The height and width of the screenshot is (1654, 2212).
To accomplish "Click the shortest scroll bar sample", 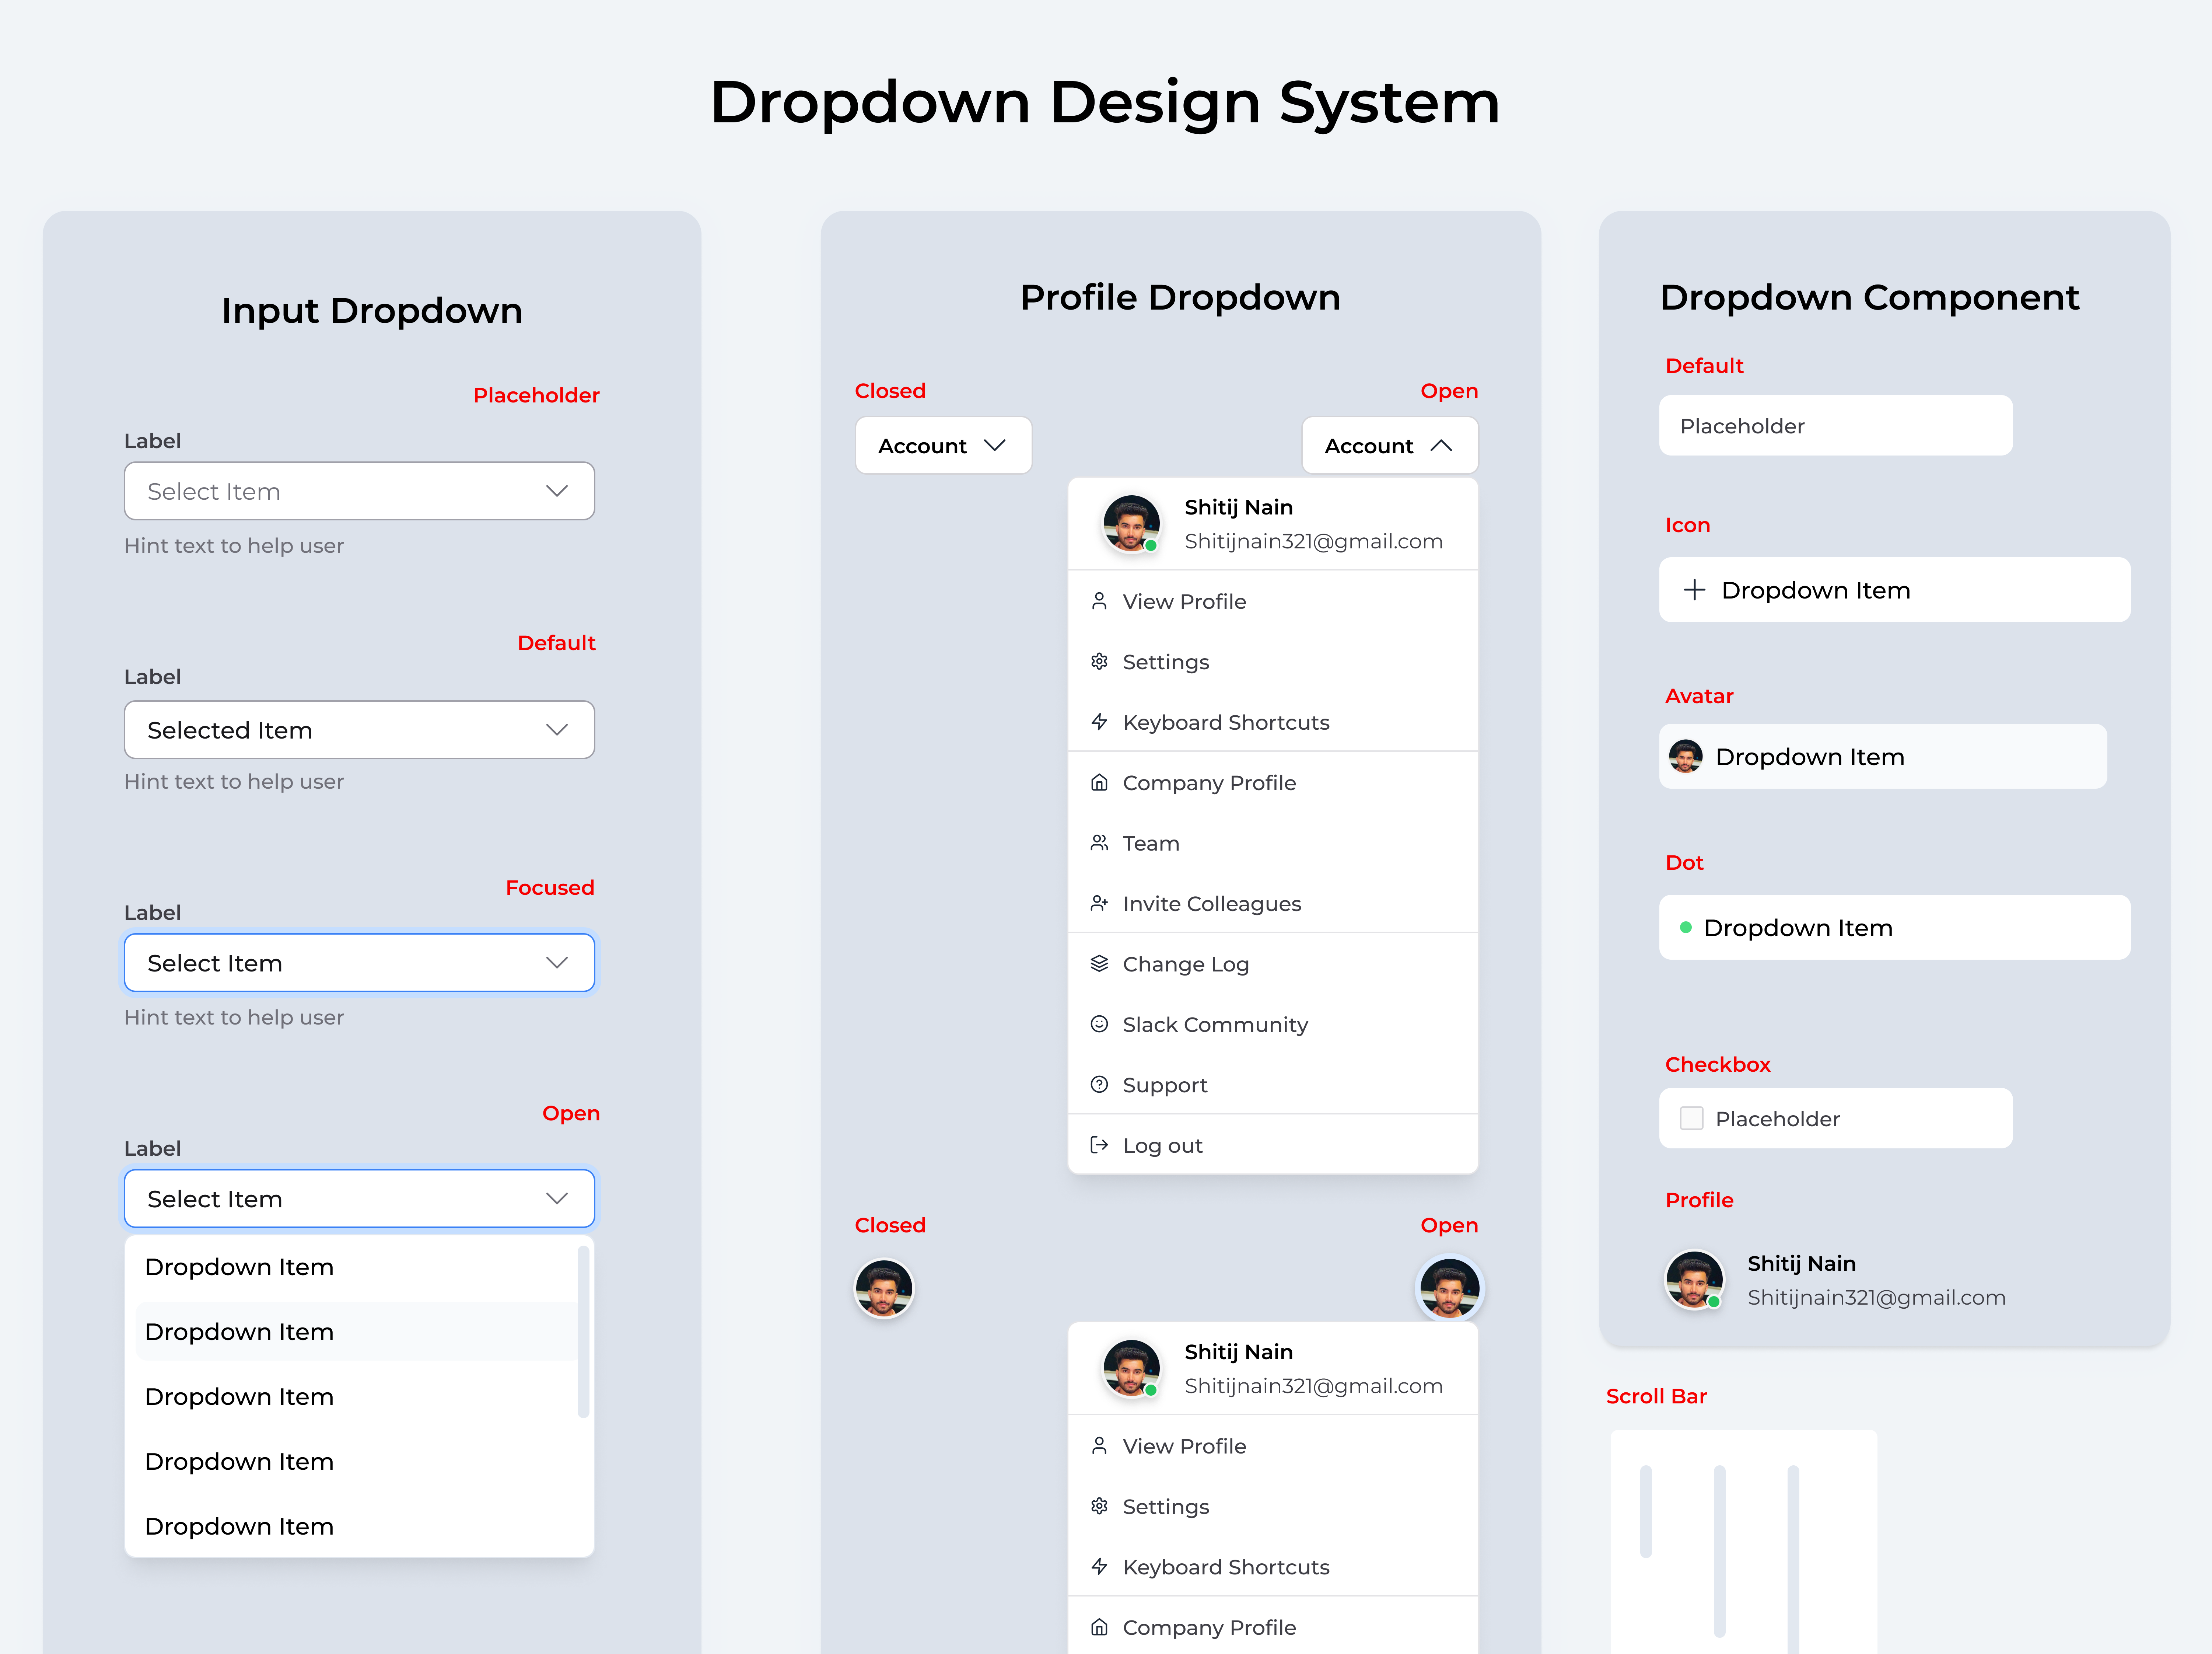I will pos(1646,1511).
